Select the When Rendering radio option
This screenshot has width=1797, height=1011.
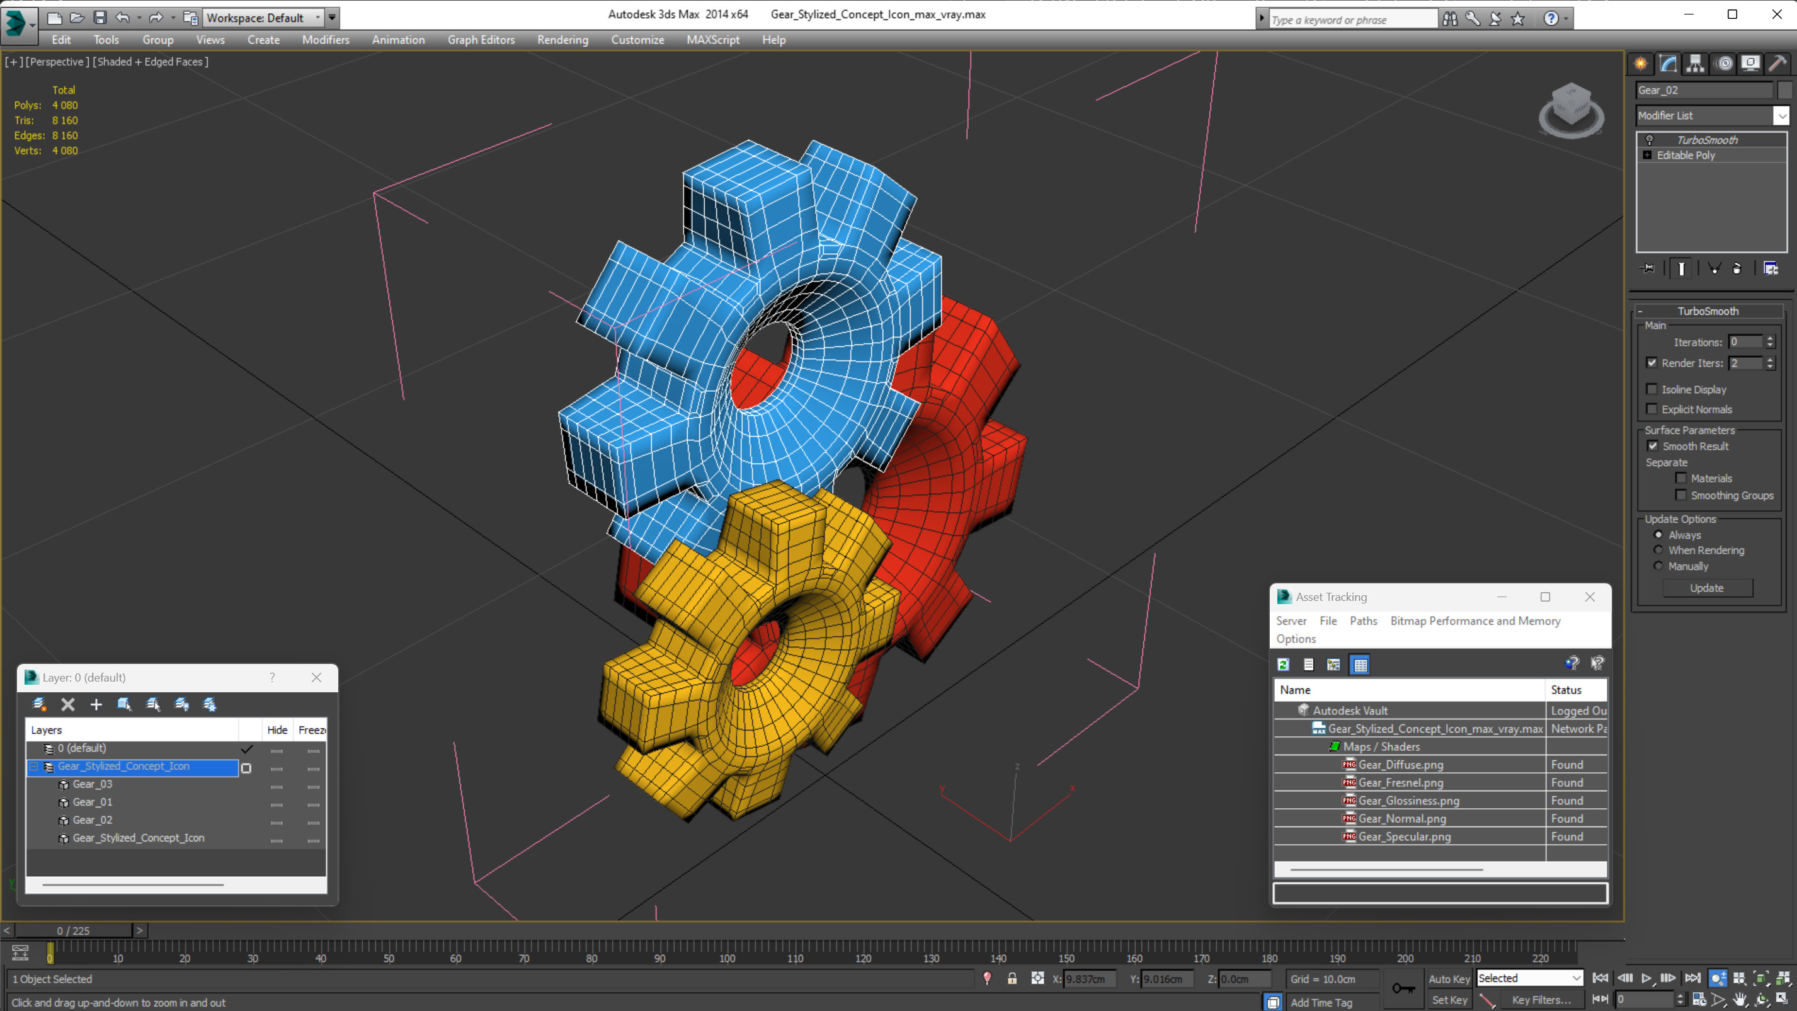(x=1658, y=550)
